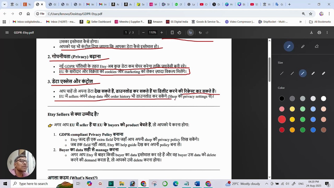Print the PDF document

[x=319, y=33]
